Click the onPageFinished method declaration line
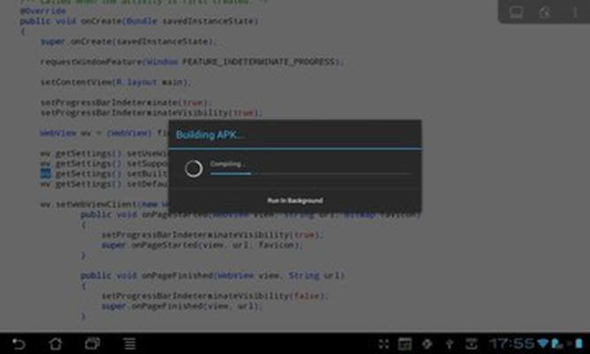 tap(212, 275)
